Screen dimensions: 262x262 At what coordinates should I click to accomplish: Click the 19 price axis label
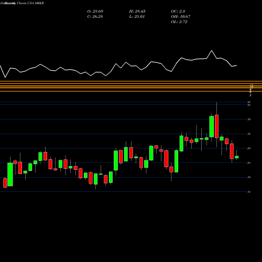click(x=249, y=177)
